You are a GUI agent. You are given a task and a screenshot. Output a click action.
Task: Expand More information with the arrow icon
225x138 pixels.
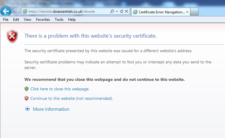tap(28, 109)
